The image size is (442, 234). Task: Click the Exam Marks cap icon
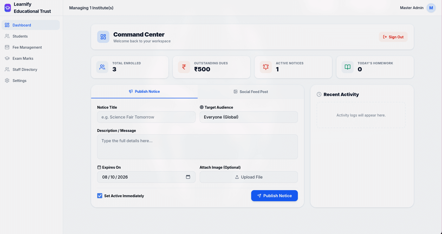(x=7, y=58)
